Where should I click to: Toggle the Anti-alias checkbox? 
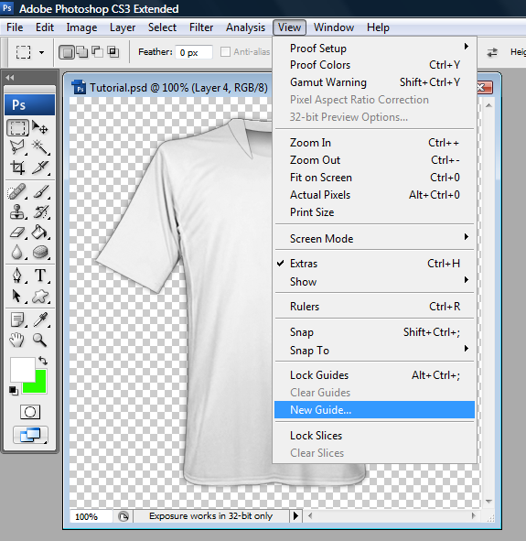coord(225,52)
